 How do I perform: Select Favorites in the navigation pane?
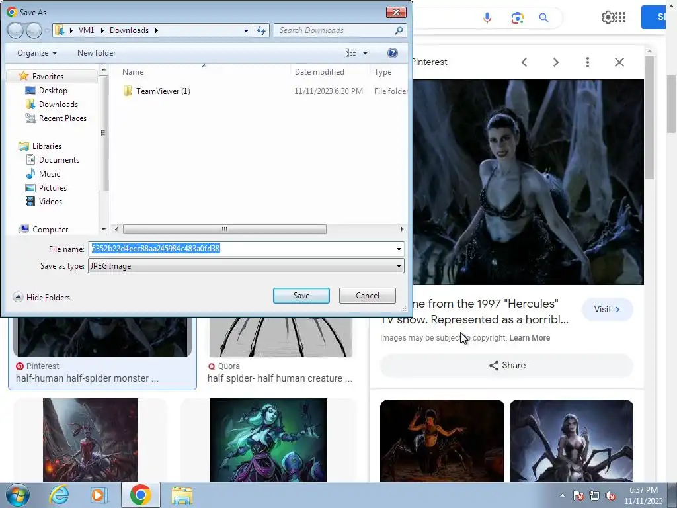click(48, 77)
